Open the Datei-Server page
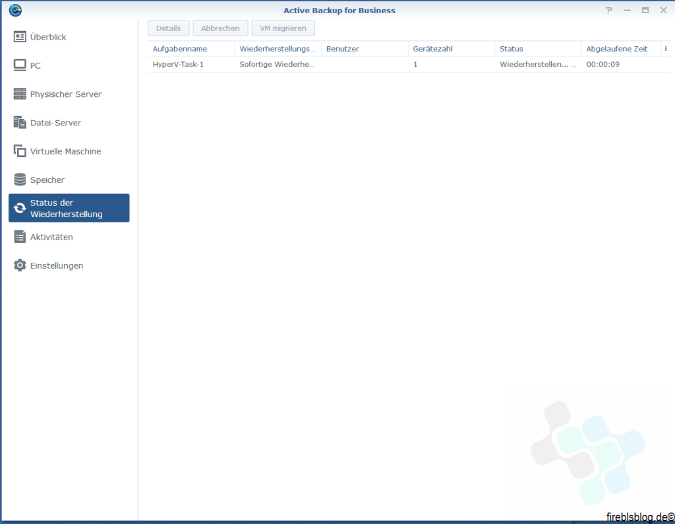Viewport: 675px width, 524px height. pyautogui.click(x=69, y=122)
